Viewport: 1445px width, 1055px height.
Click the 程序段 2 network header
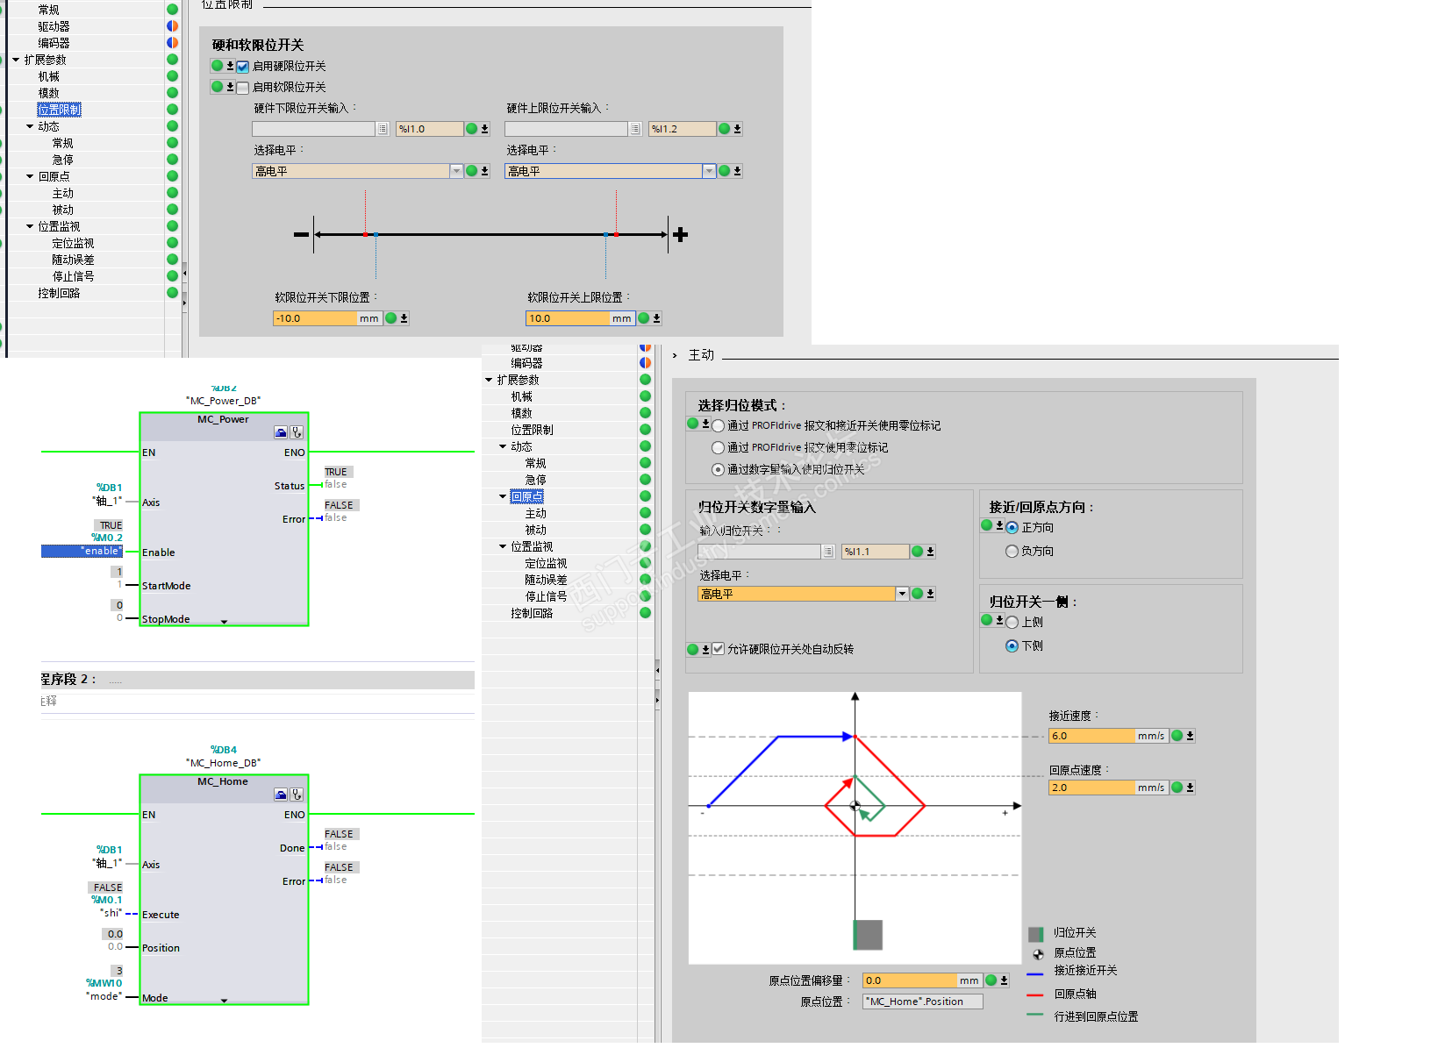pyautogui.click(x=257, y=680)
